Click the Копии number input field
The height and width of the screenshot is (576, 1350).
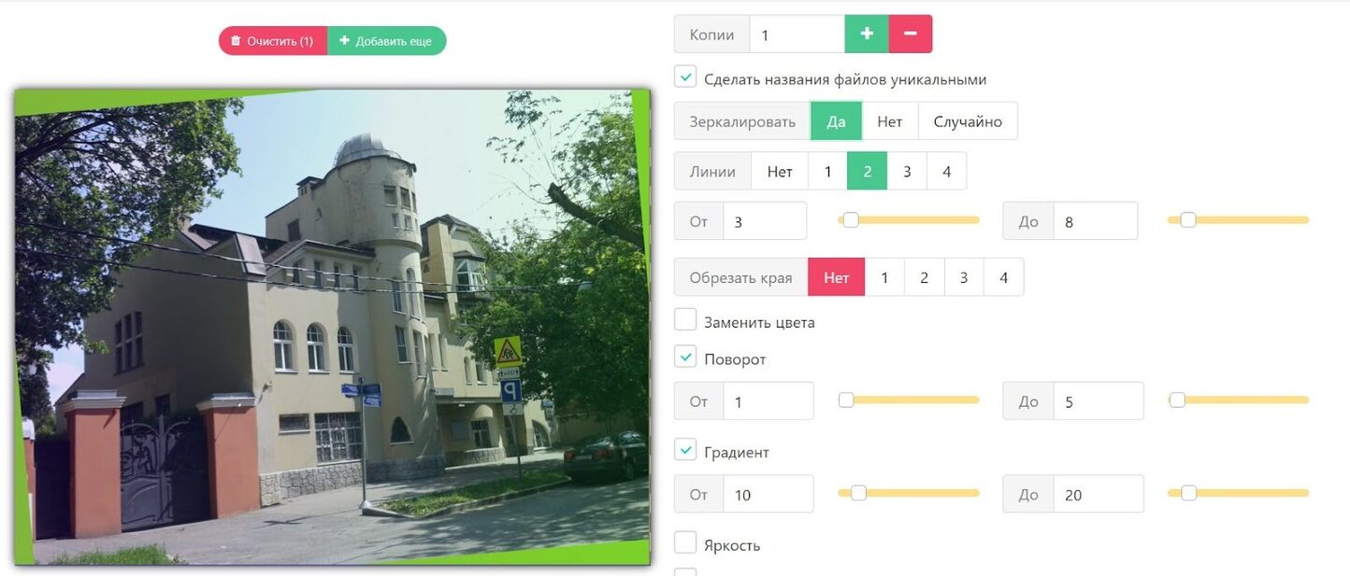[x=797, y=35]
